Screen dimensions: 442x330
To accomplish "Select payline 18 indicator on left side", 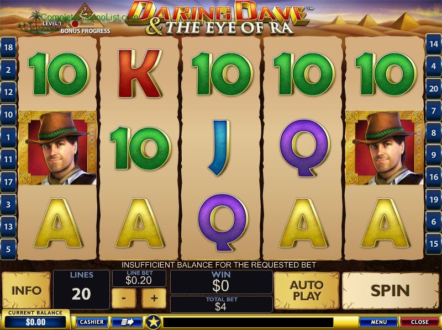I will pyautogui.click(x=8, y=47).
